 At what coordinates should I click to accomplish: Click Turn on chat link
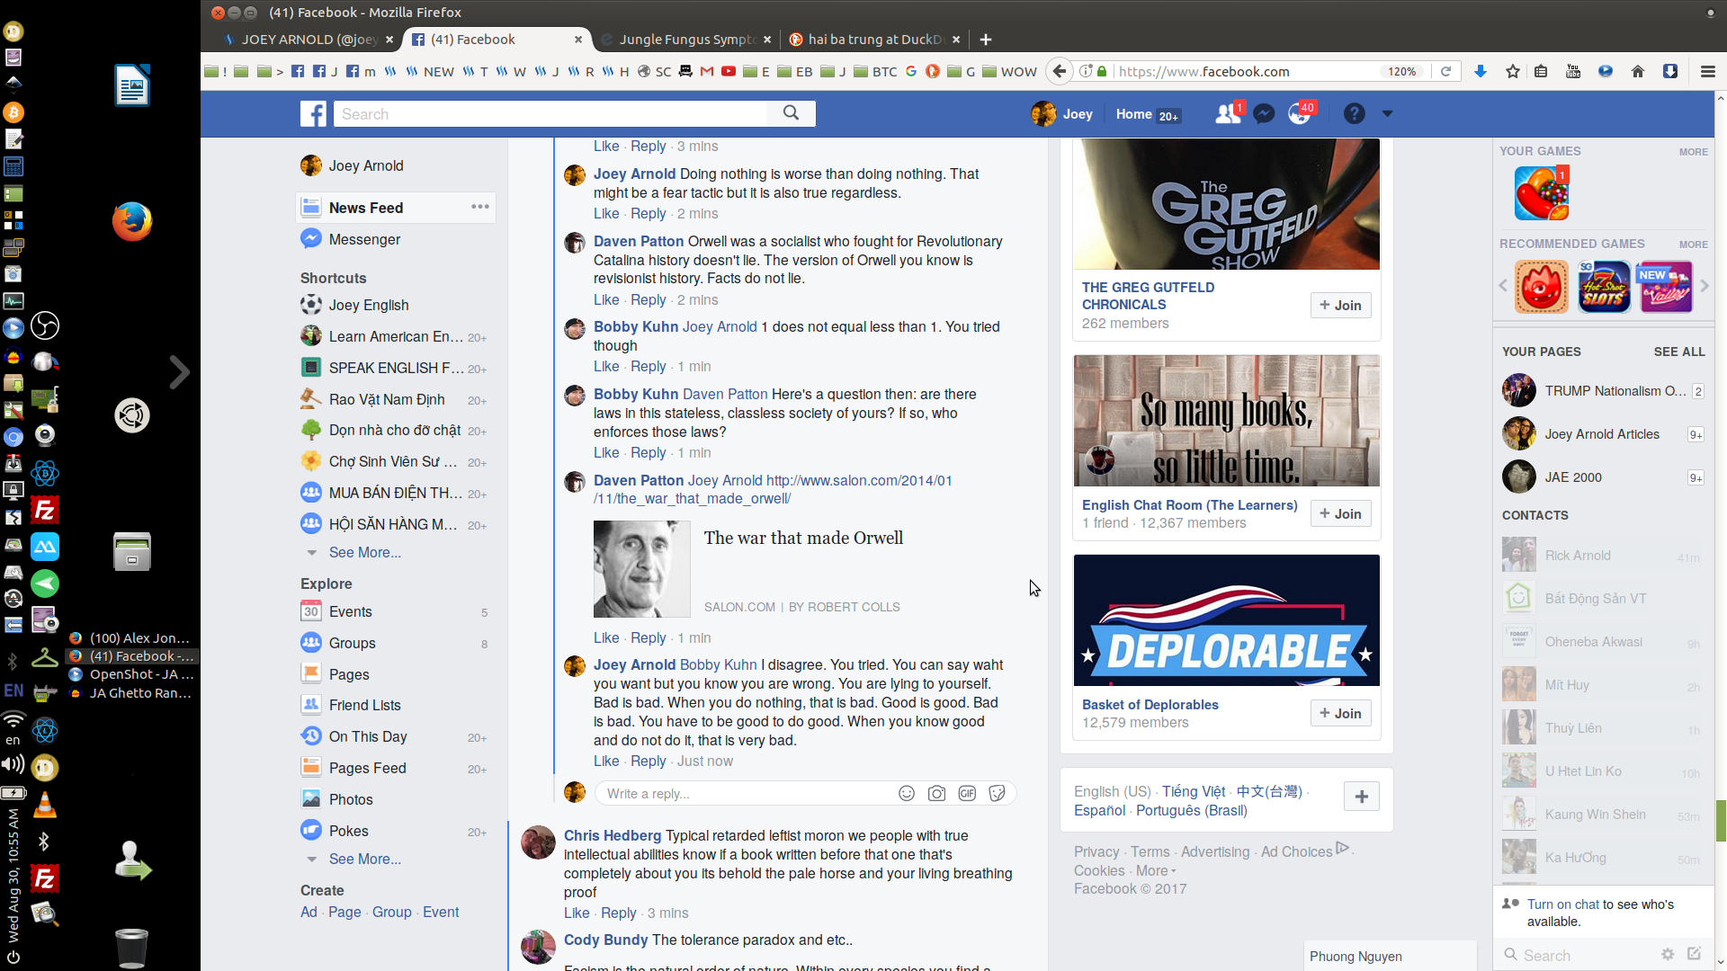[x=1563, y=904]
